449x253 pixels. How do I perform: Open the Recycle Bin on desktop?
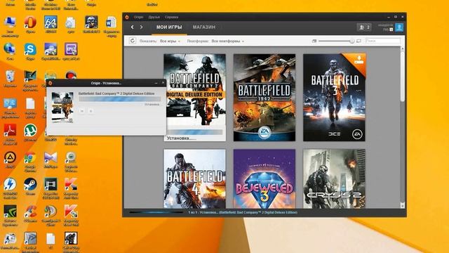coord(10,77)
